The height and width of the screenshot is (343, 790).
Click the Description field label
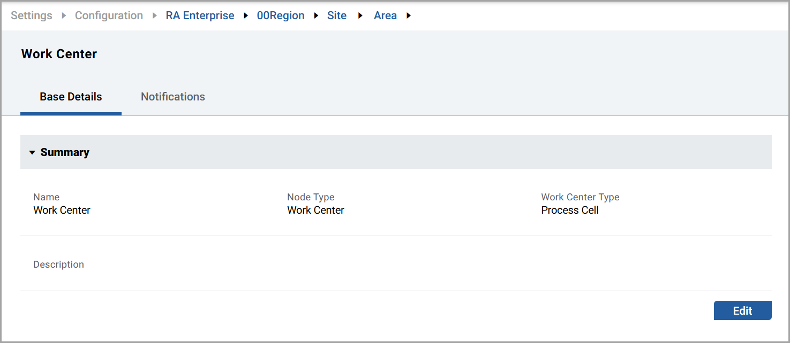(58, 264)
